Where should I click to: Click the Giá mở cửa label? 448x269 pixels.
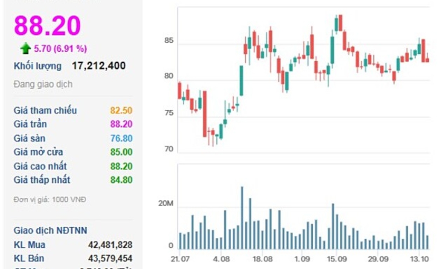[x=38, y=152]
